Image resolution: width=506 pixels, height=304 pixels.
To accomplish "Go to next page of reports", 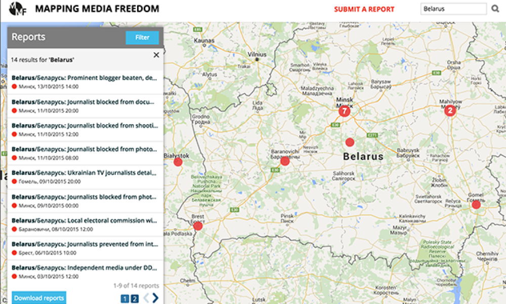I will point(155,297).
